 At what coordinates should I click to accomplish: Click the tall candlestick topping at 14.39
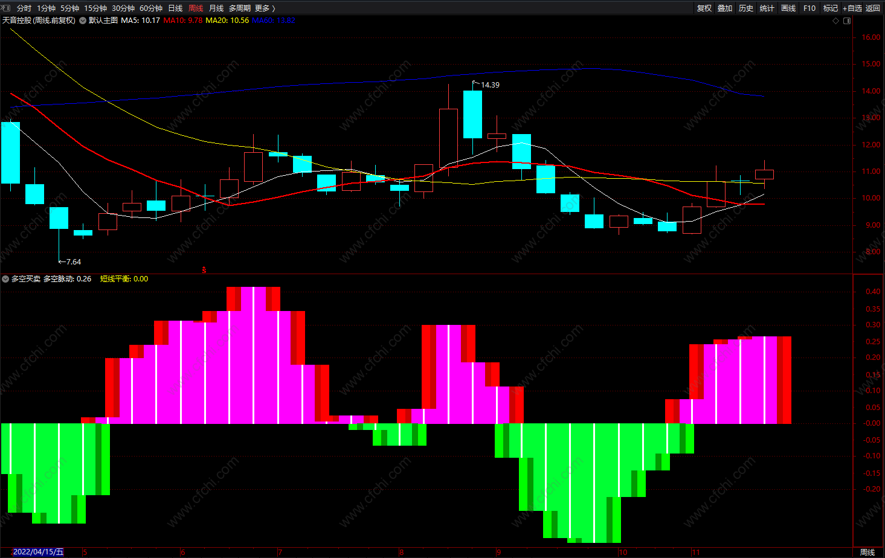tap(473, 115)
